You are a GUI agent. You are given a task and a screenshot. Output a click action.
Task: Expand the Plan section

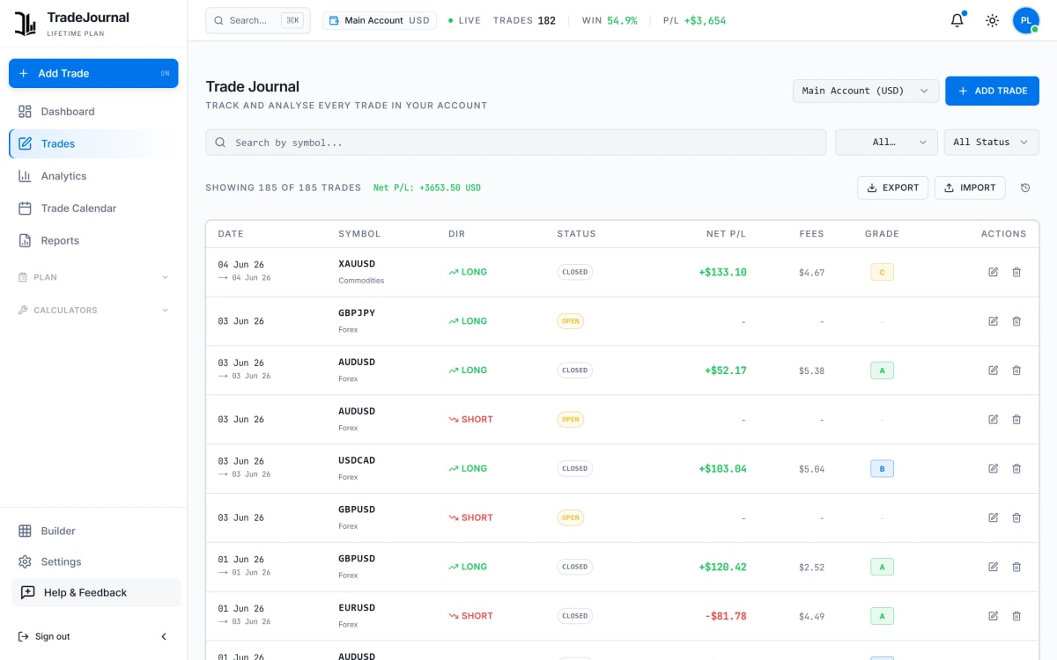93,277
